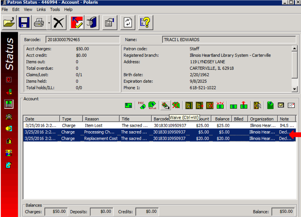Open the Edit menu

[x=16, y=9]
